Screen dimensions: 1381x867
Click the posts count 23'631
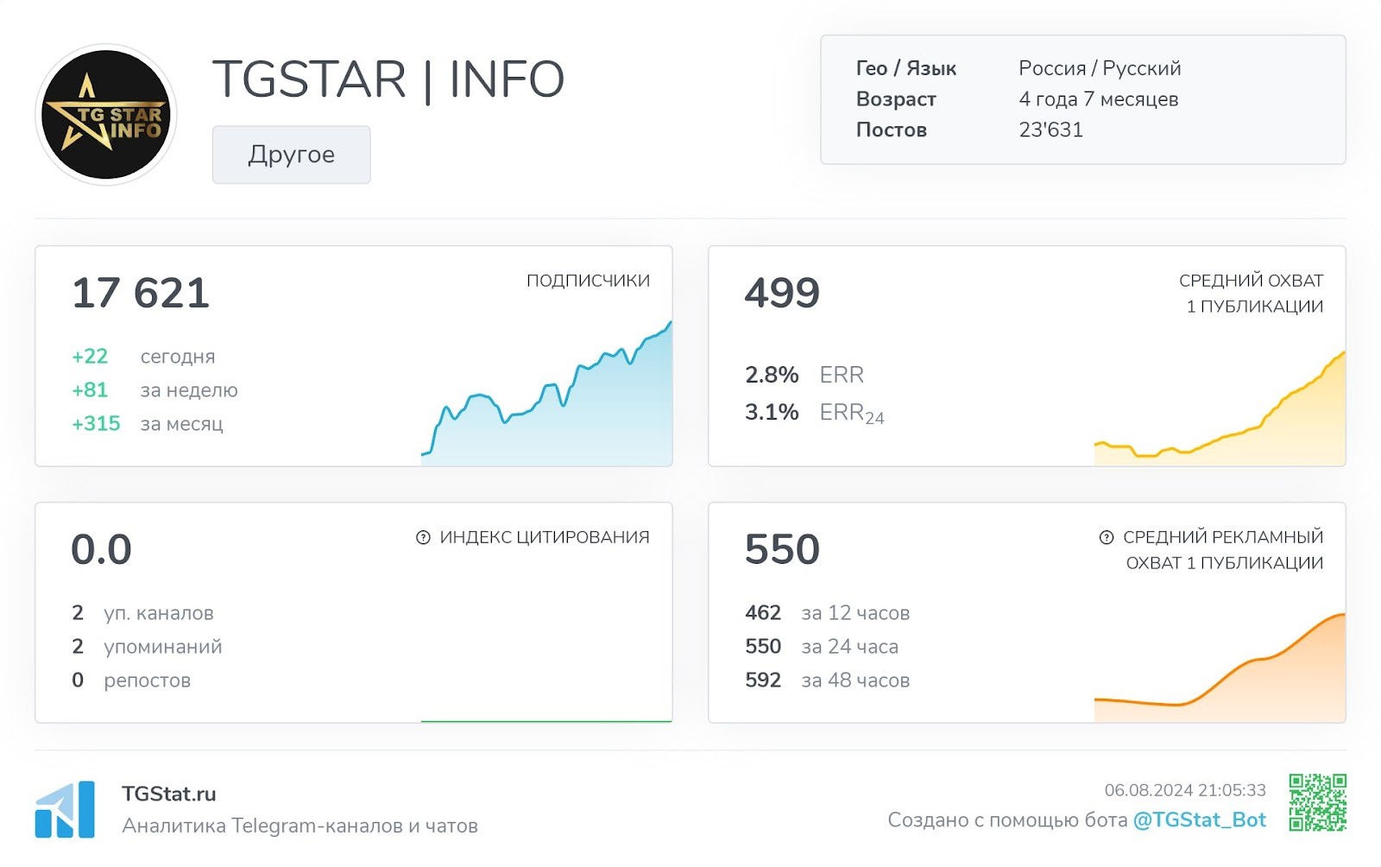[1050, 130]
